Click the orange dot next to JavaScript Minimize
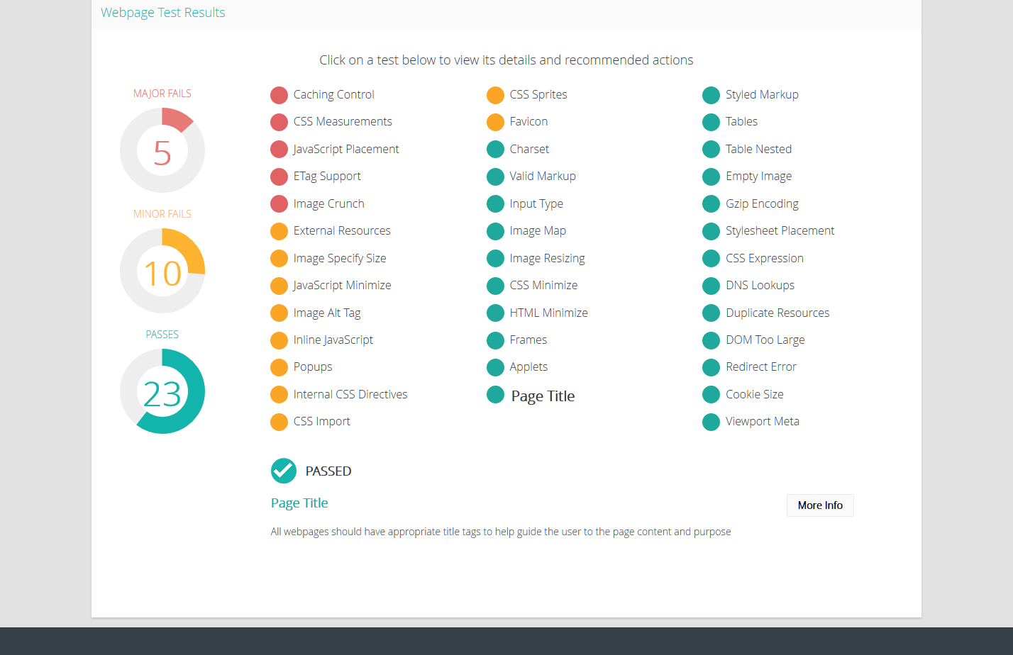This screenshot has width=1013, height=655. (279, 286)
